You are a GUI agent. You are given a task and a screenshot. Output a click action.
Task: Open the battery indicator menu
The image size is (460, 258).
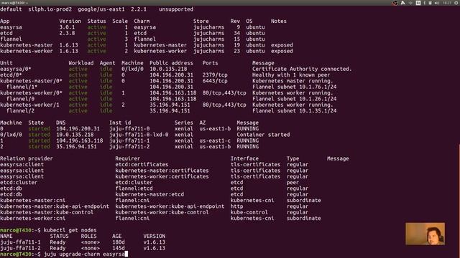tap(430, 3)
